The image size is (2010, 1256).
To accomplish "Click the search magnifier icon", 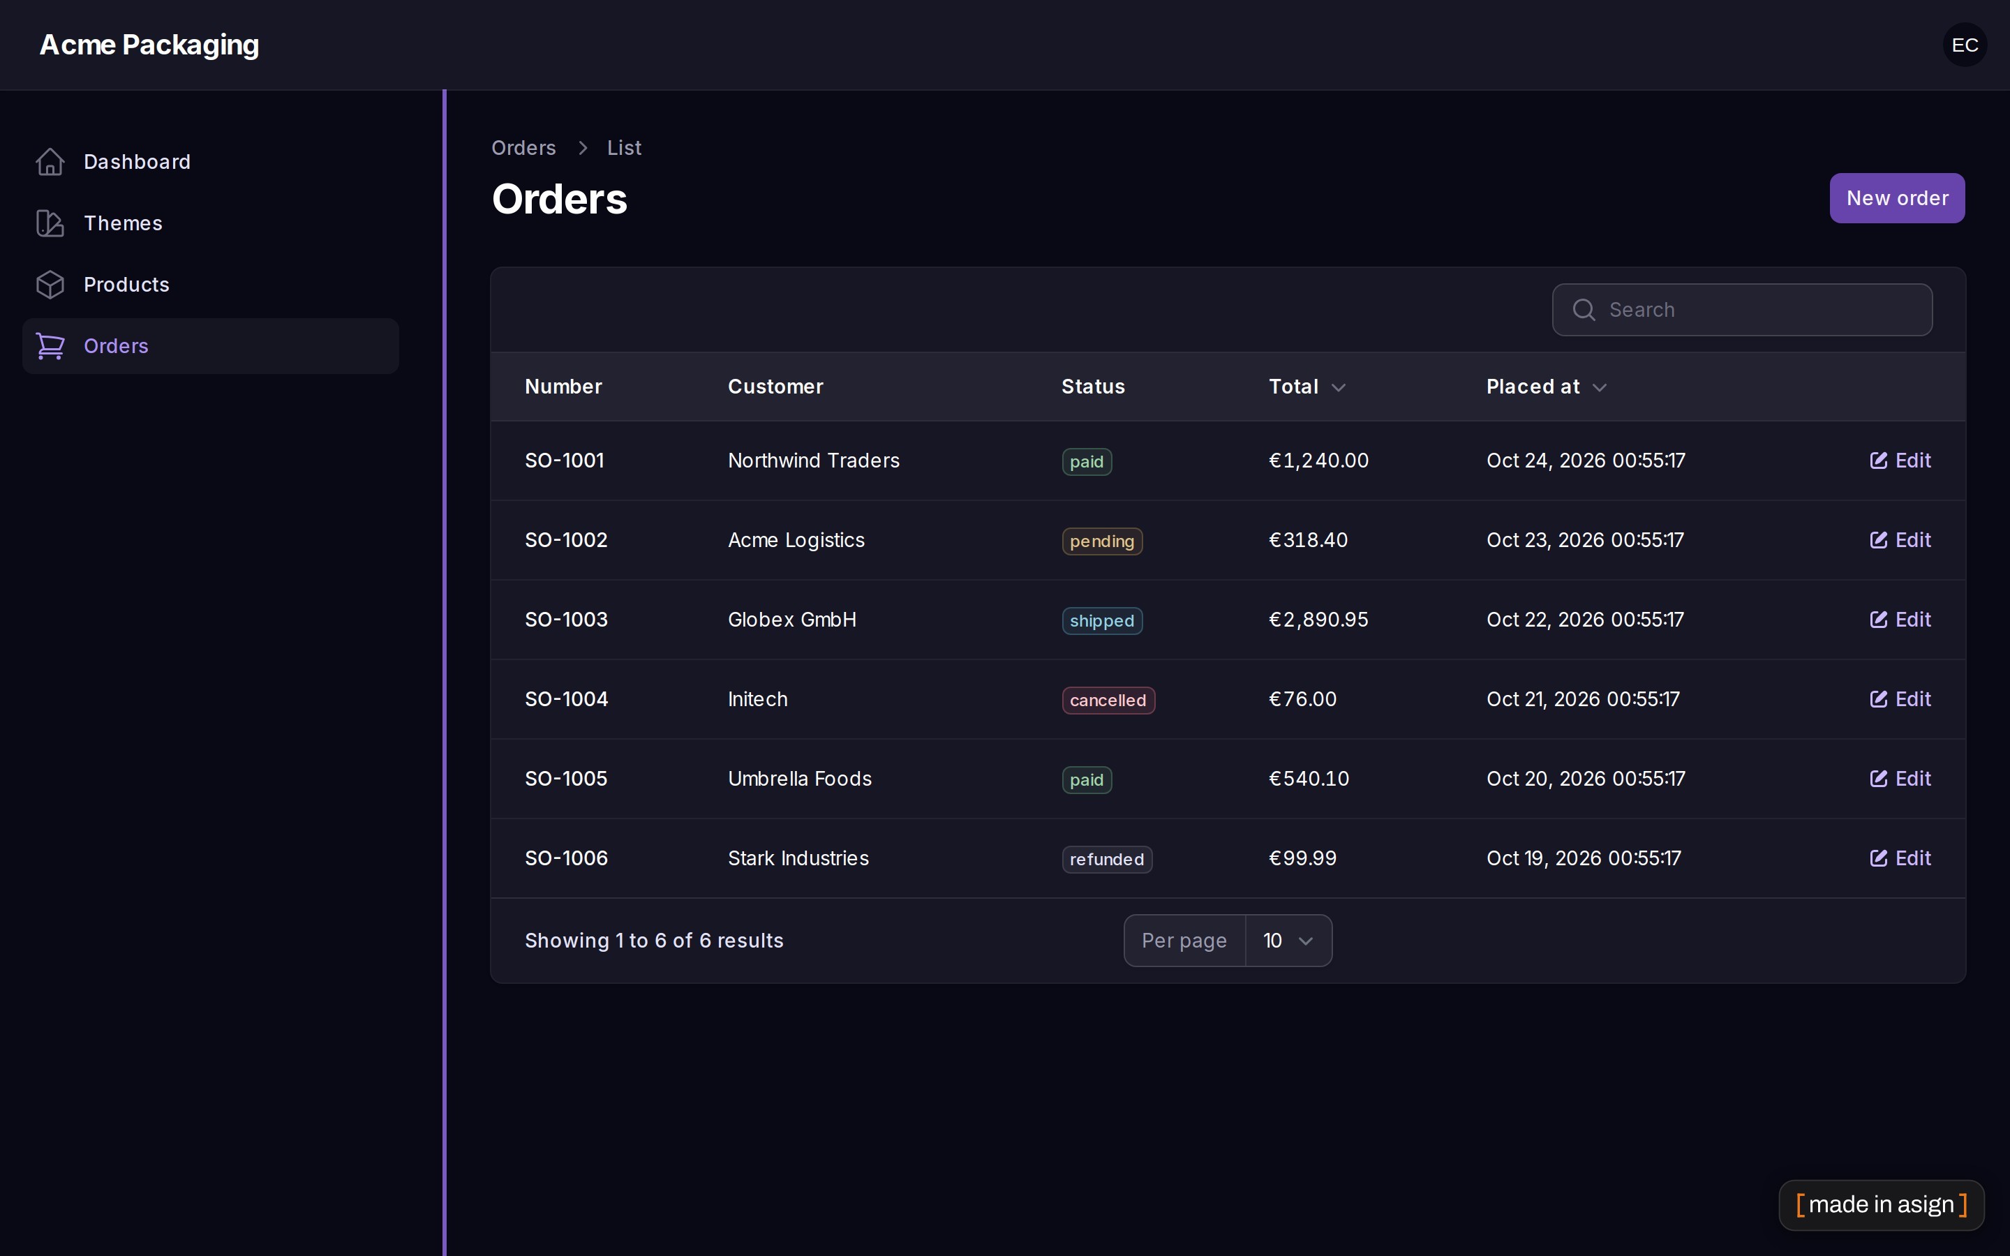I will pyautogui.click(x=1584, y=310).
